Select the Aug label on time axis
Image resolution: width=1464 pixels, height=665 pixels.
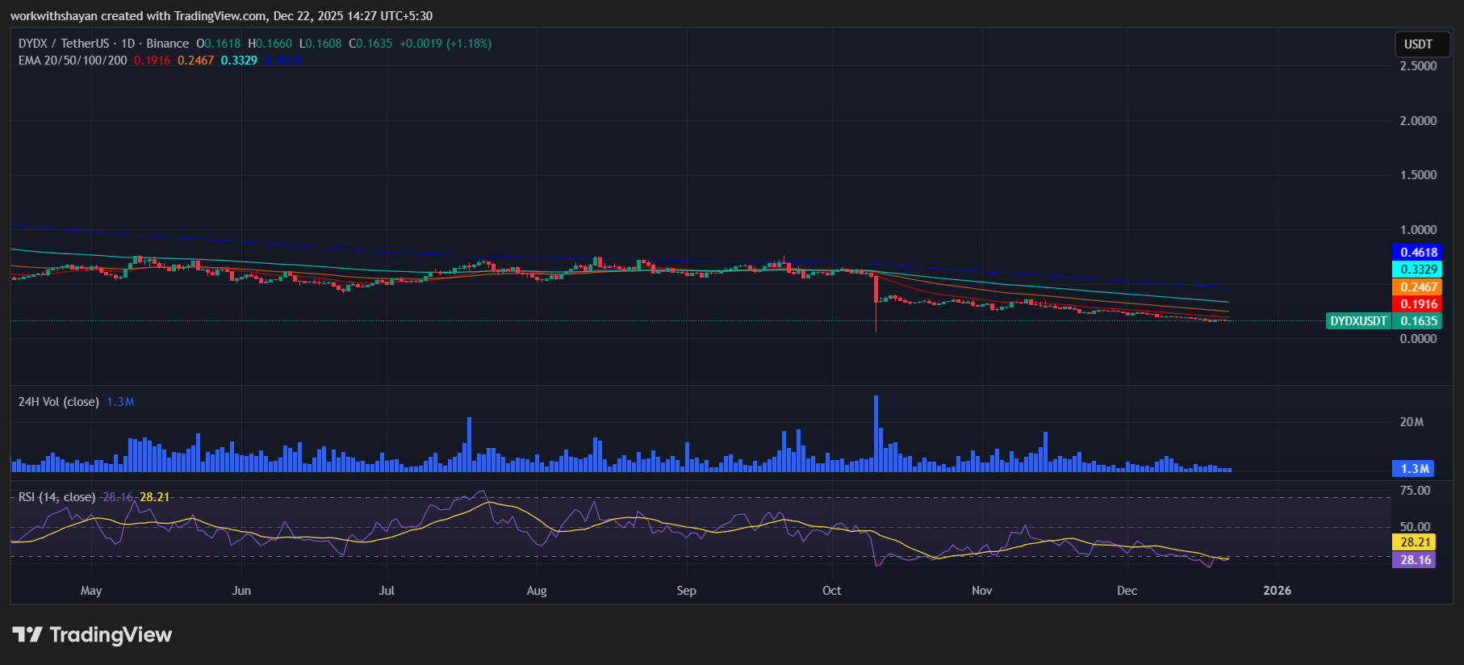point(537,591)
